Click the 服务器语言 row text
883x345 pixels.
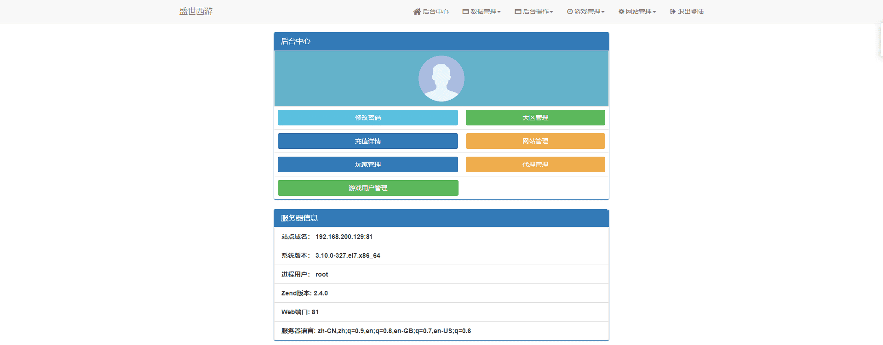point(376,331)
